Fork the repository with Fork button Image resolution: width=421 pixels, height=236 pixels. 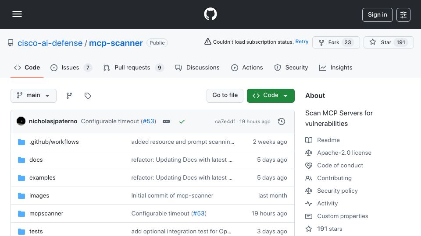tap(336, 42)
